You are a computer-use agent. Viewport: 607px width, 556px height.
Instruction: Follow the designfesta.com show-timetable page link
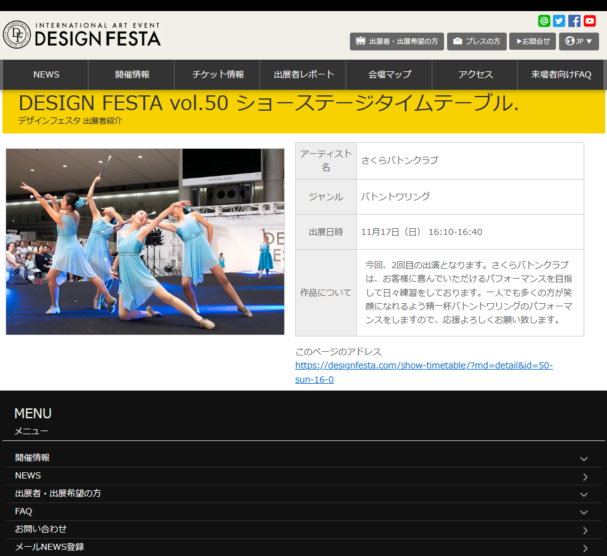point(424,372)
